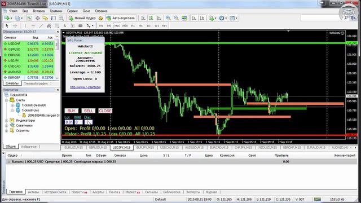Toggle Chart Shift icon
The width and height of the screenshot is (361, 203).
pyautogui.click(x=202, y=18)
